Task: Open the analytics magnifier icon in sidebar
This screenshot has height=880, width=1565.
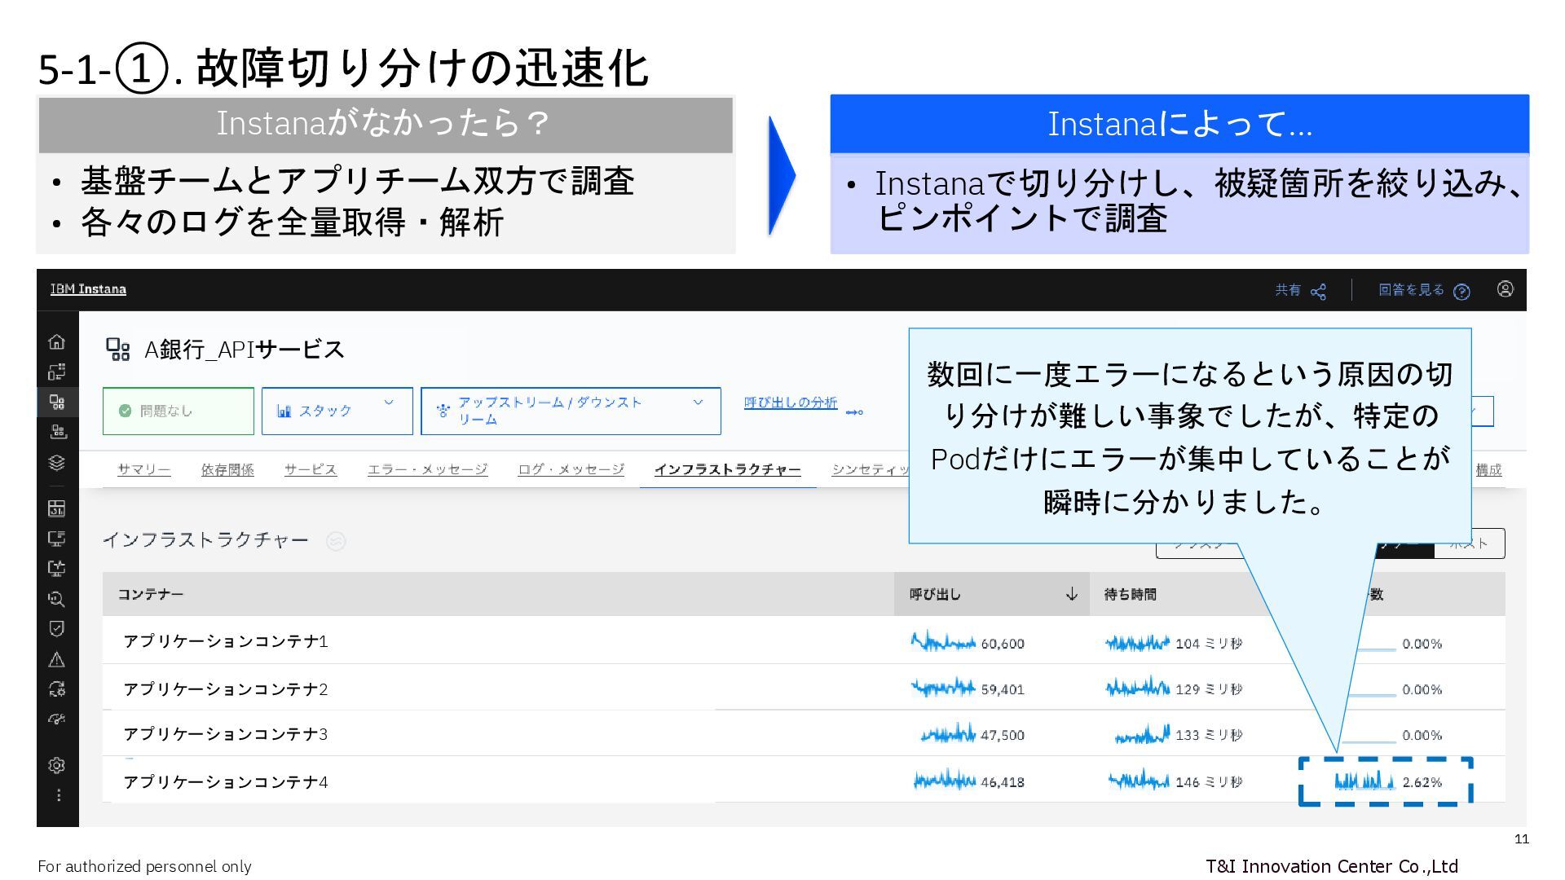Action: (x=56, y=599)
